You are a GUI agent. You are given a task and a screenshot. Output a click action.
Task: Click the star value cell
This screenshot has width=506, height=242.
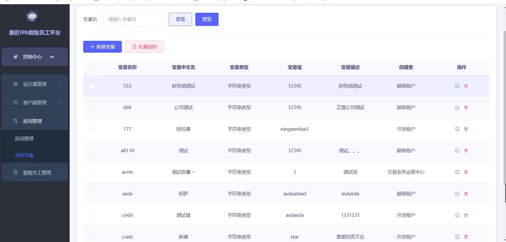tap(295, 237)
